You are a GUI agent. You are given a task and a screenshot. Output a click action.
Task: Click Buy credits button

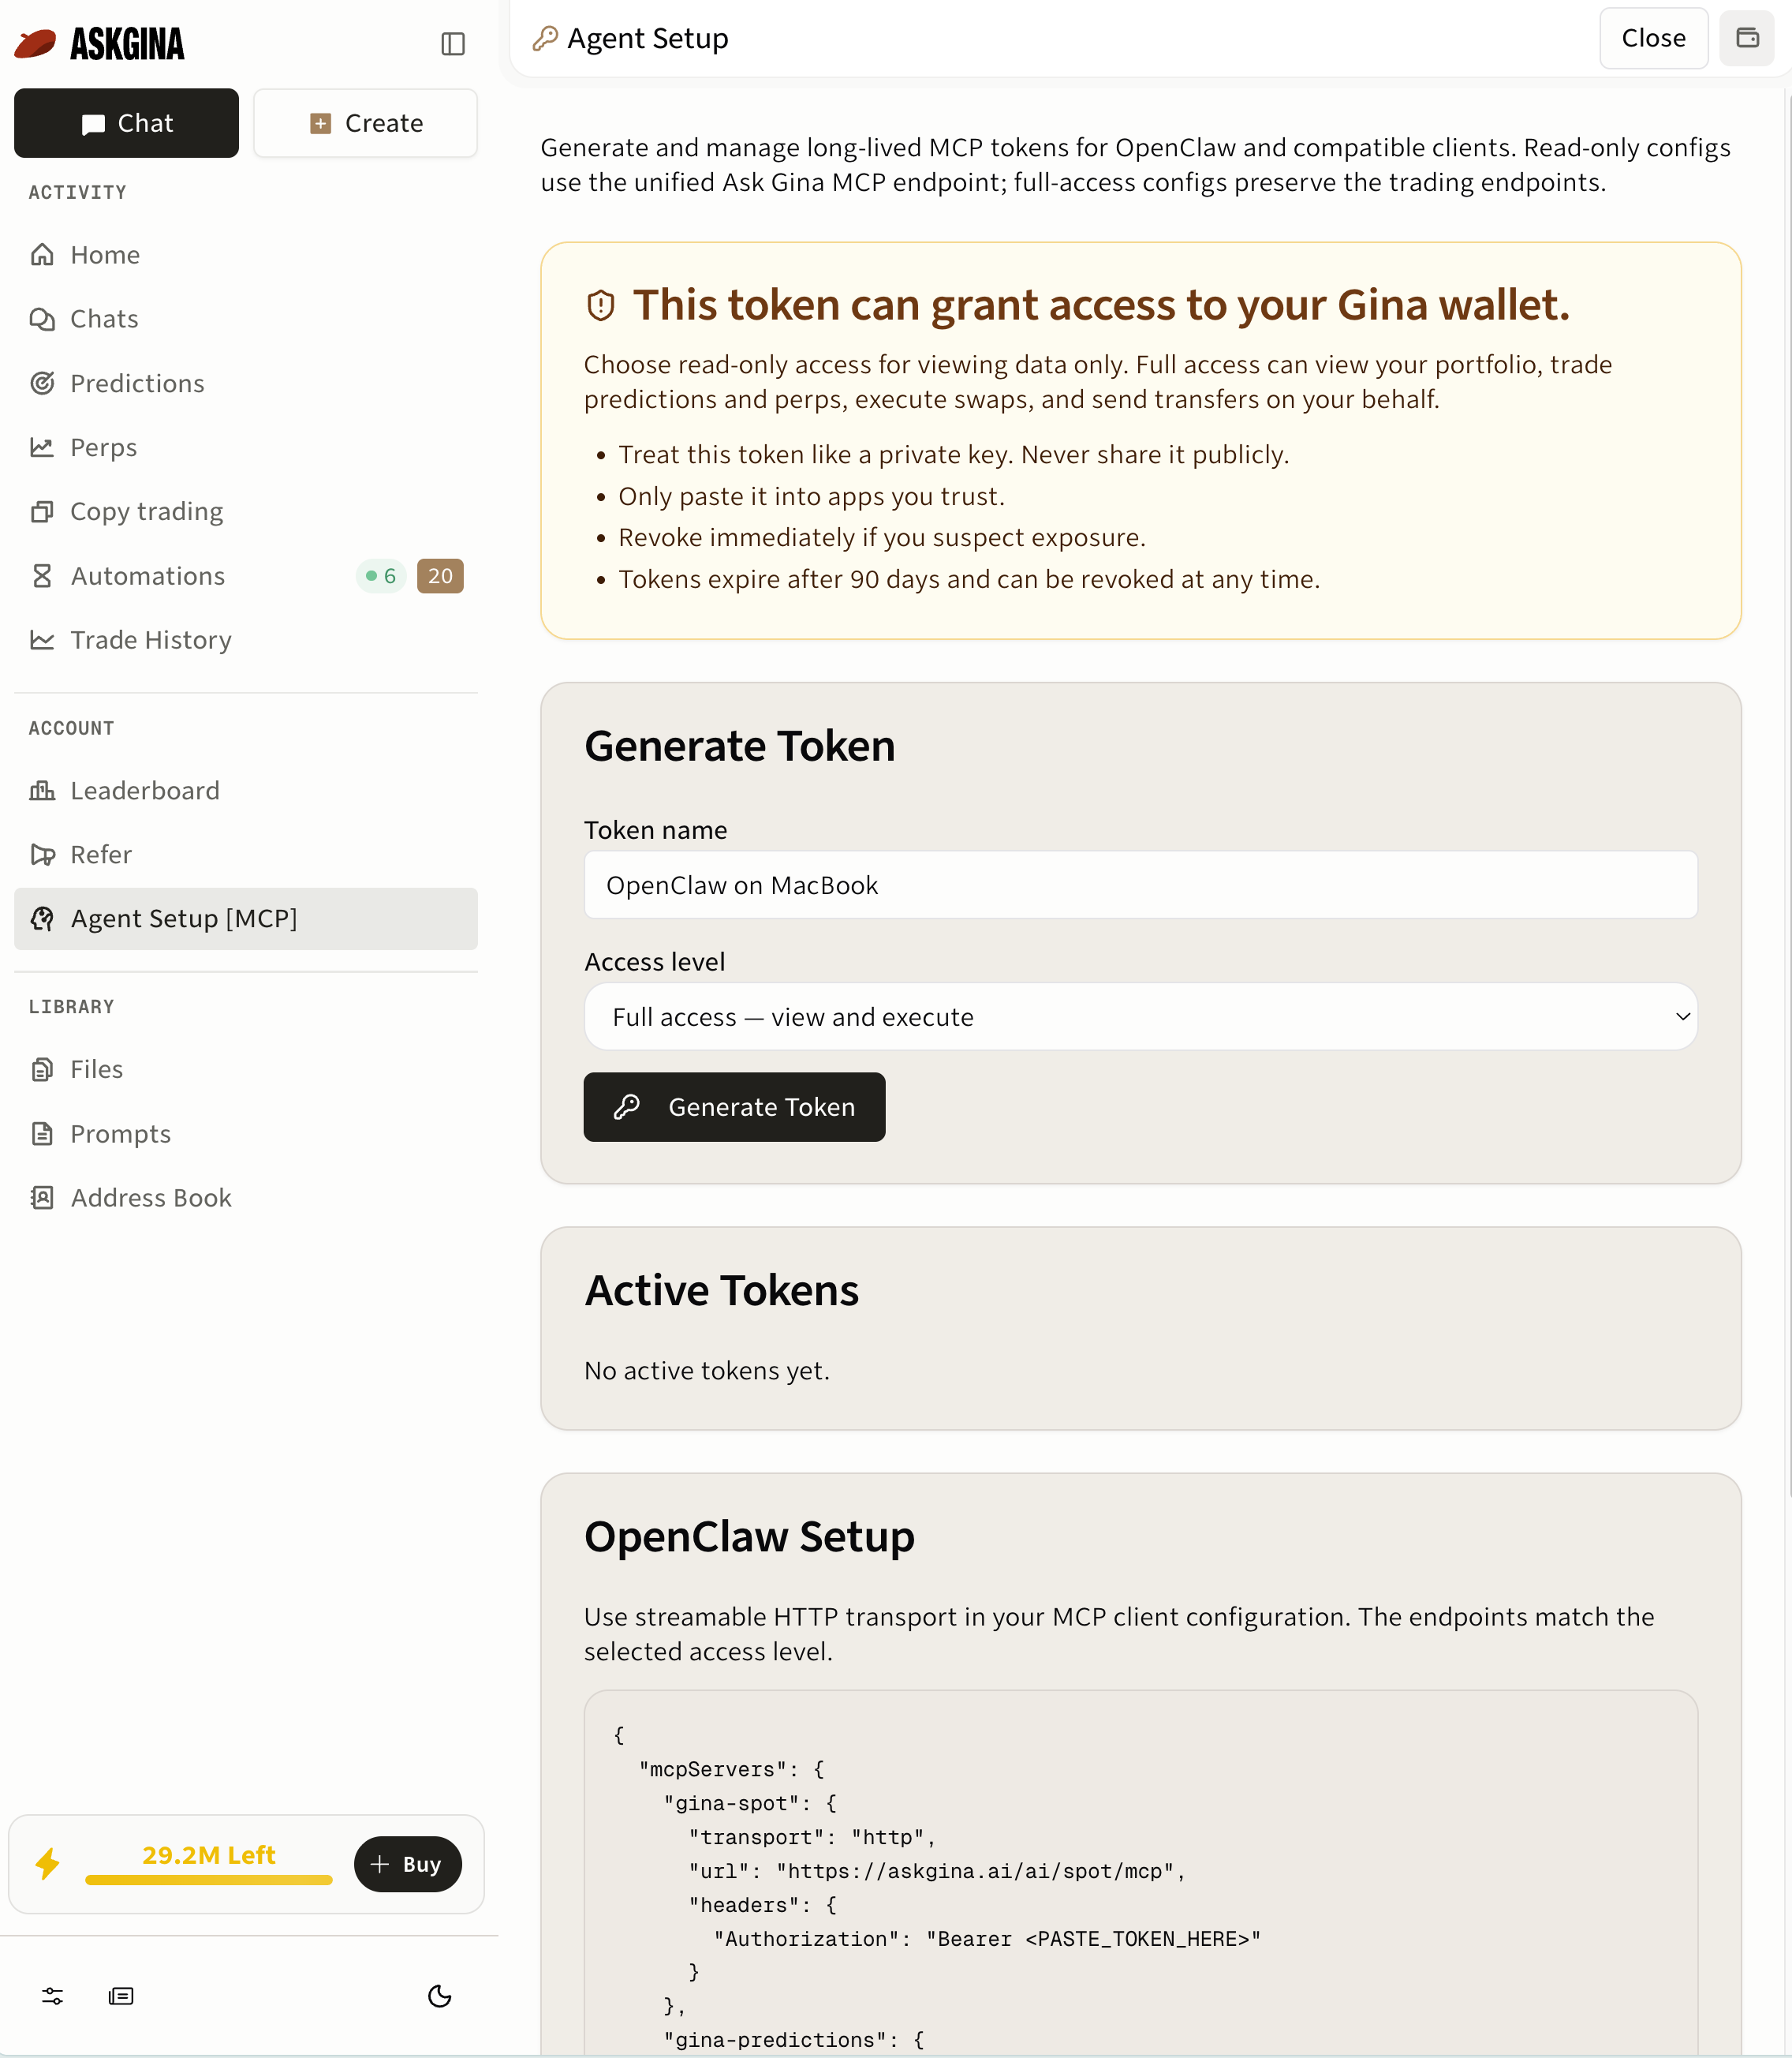tap(407, 1864)
